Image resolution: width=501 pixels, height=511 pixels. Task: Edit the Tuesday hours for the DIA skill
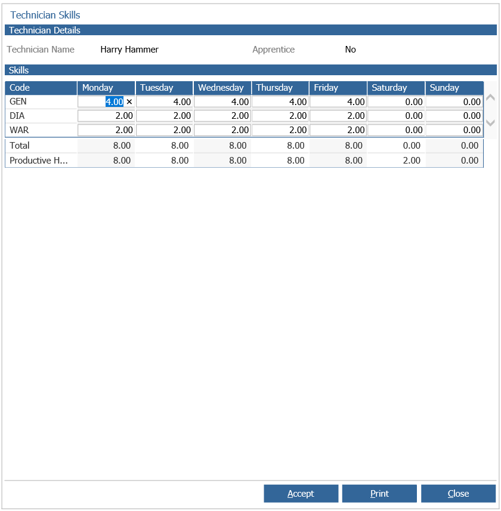click(164, 116)
